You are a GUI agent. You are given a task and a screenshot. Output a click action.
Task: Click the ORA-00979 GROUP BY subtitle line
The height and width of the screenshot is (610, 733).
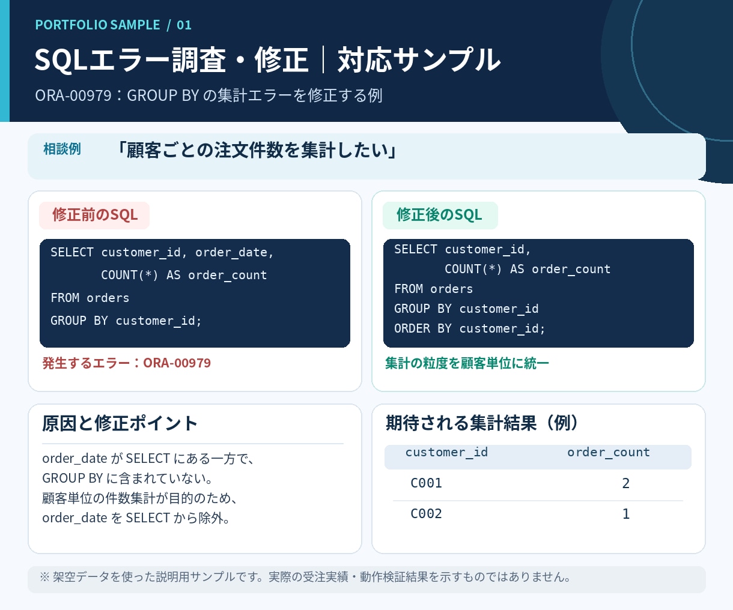click(208, 95)
